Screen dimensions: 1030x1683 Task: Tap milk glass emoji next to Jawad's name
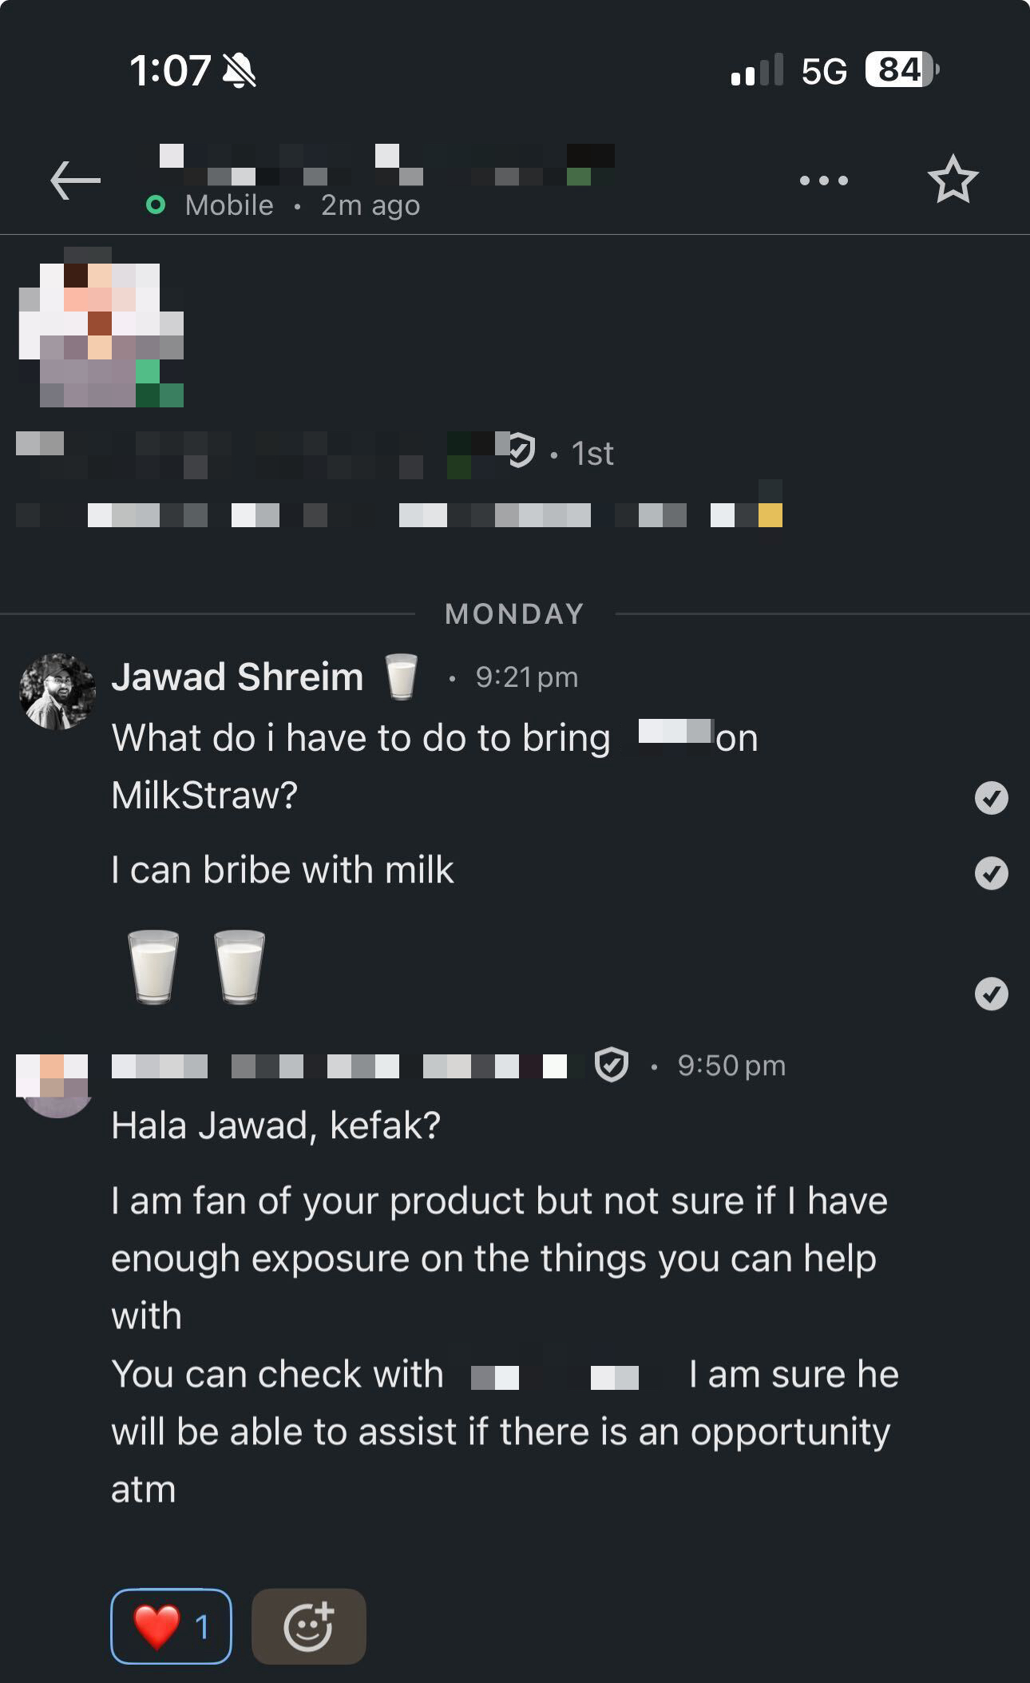[x=401, y=677]
